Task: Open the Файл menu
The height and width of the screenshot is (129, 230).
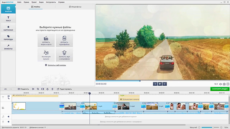Action: coord(19,2)
